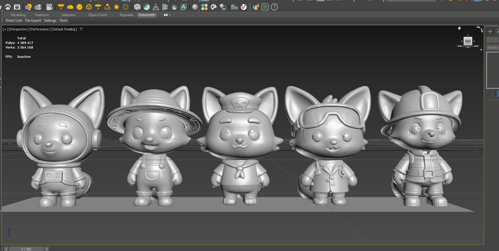
Task: Click the lightbulb lister icon
Action: (x=28, y=7)
